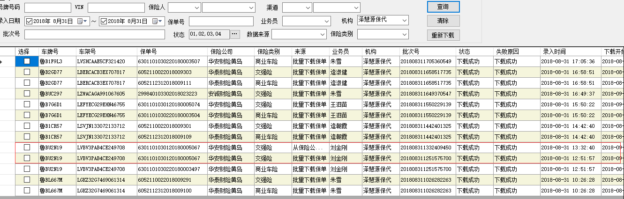Focus the 号牌号码 input field
Viewport: 624px width, 199px height.
(48, 7)
